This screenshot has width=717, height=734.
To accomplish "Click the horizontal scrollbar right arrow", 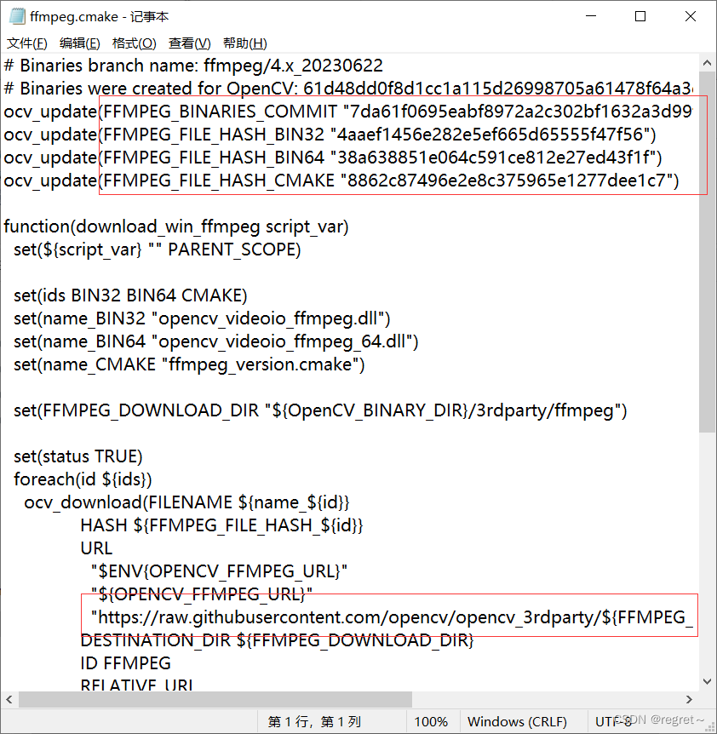I will [689, 699].
